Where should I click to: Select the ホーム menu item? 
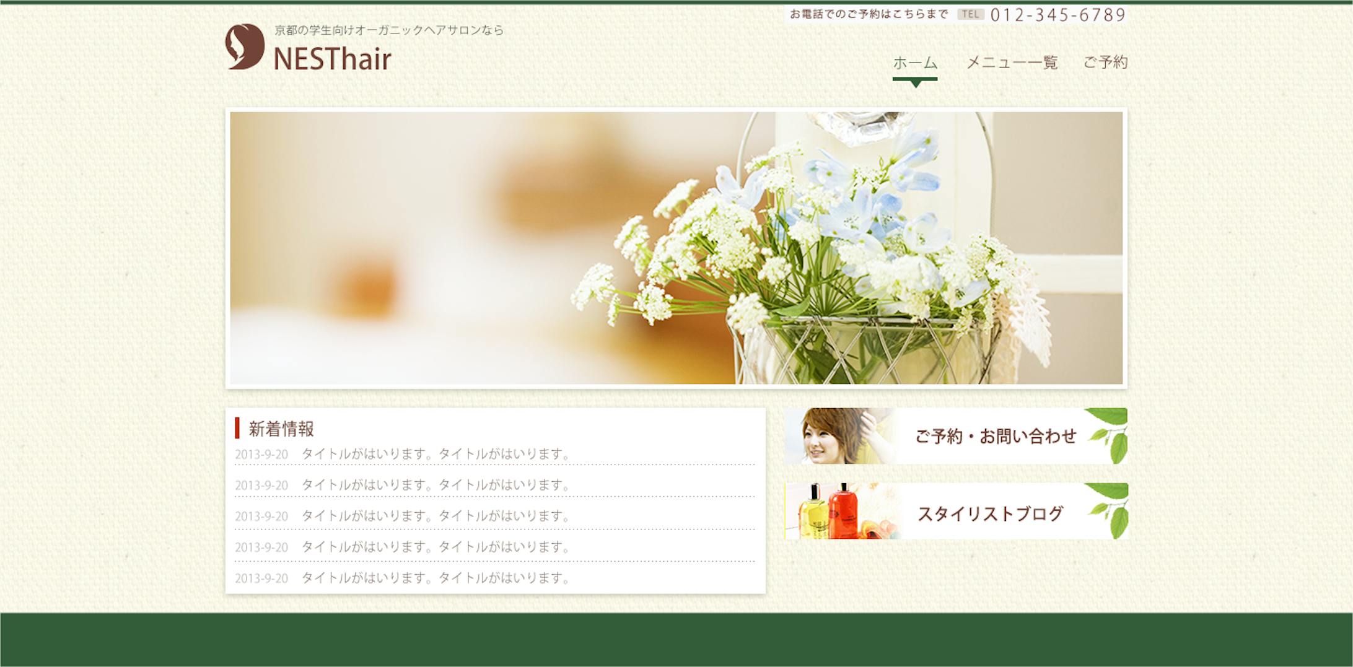pos(914,63)
